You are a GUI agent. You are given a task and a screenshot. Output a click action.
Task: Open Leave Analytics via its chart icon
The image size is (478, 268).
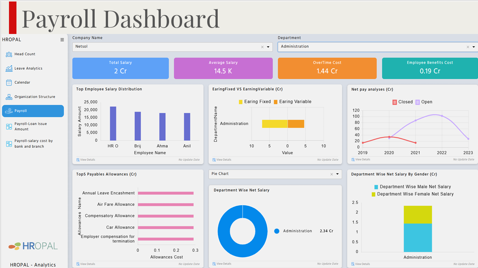coord(8,68)
